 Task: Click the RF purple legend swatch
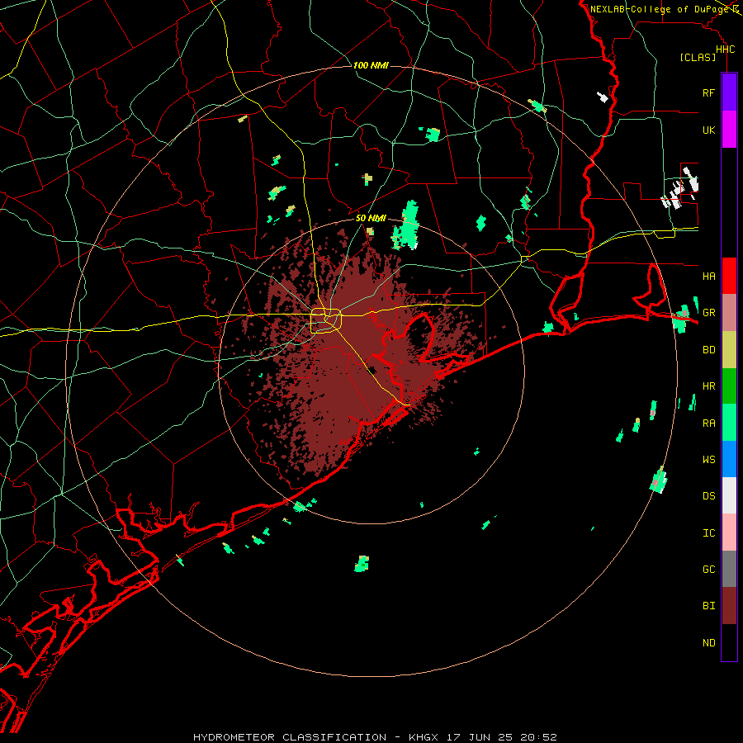click(729, 92)
